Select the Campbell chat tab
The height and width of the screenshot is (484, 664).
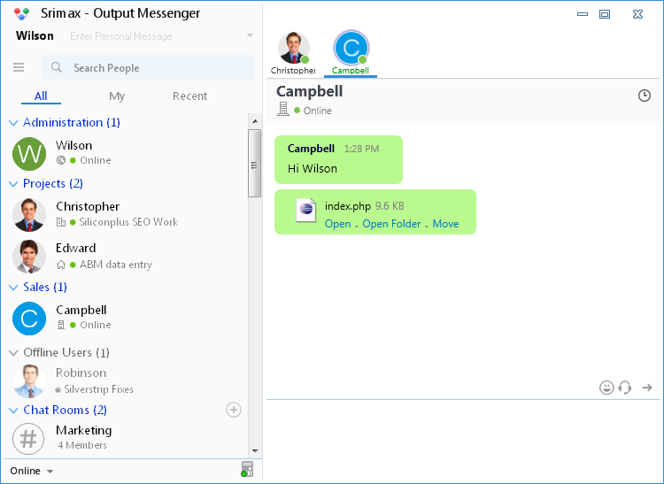(351, 53)
